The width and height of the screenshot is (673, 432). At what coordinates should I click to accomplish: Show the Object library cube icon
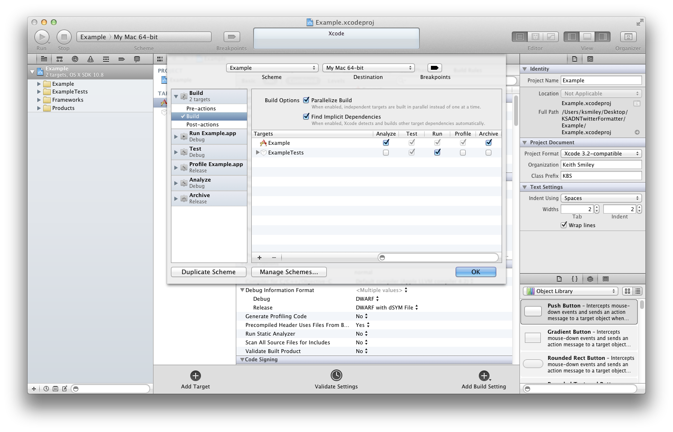pyautogui.click(x=590, y=279)
